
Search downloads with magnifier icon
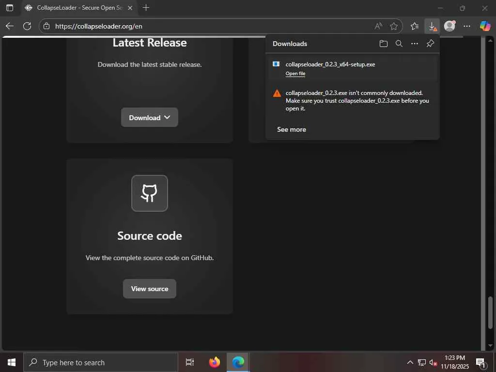point(399,44)
